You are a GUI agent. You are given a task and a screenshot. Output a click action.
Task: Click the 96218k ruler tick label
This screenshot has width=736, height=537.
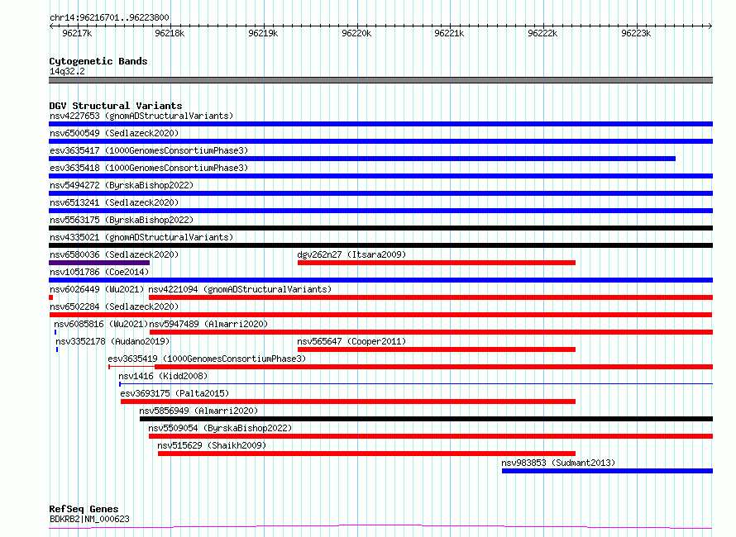(x=170, y=33)
